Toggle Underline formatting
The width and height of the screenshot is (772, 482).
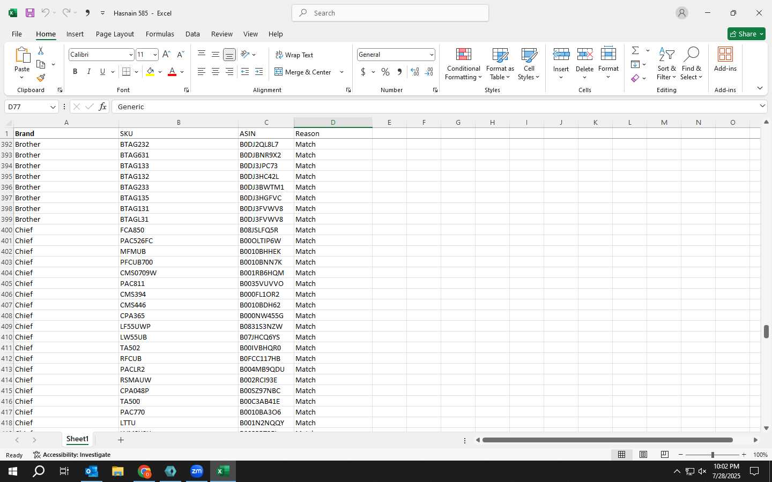(x=102, y=72)
